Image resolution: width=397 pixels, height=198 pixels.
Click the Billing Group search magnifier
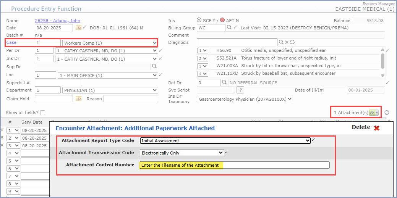pyautogui.click(x=229, y=27)
